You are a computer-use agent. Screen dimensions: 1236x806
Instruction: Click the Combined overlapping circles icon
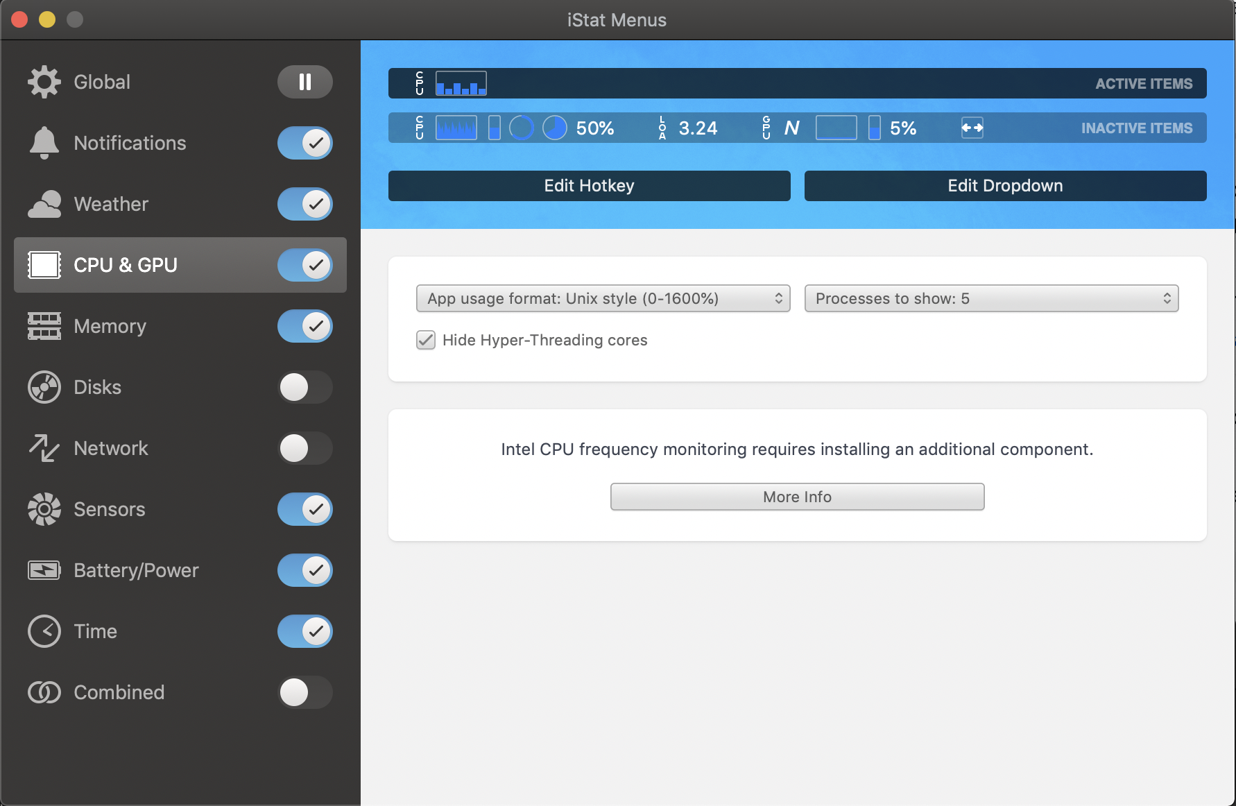tap(44, 692)
